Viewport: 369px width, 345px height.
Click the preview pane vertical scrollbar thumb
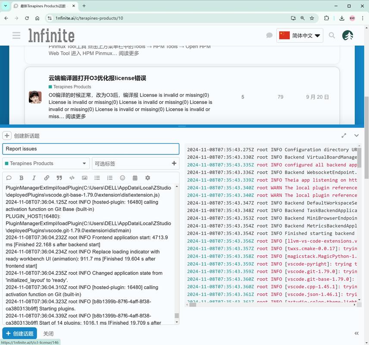pos(359,157)
